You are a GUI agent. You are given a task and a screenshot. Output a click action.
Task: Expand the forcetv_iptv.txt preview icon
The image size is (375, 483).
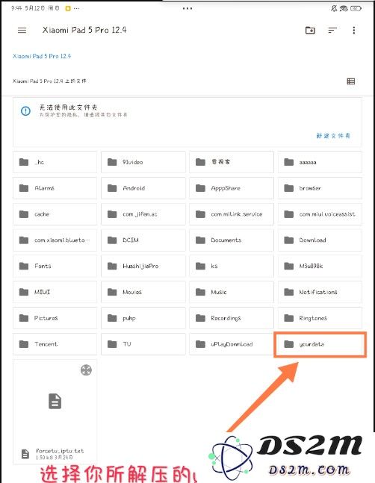(x=86, y=370)
